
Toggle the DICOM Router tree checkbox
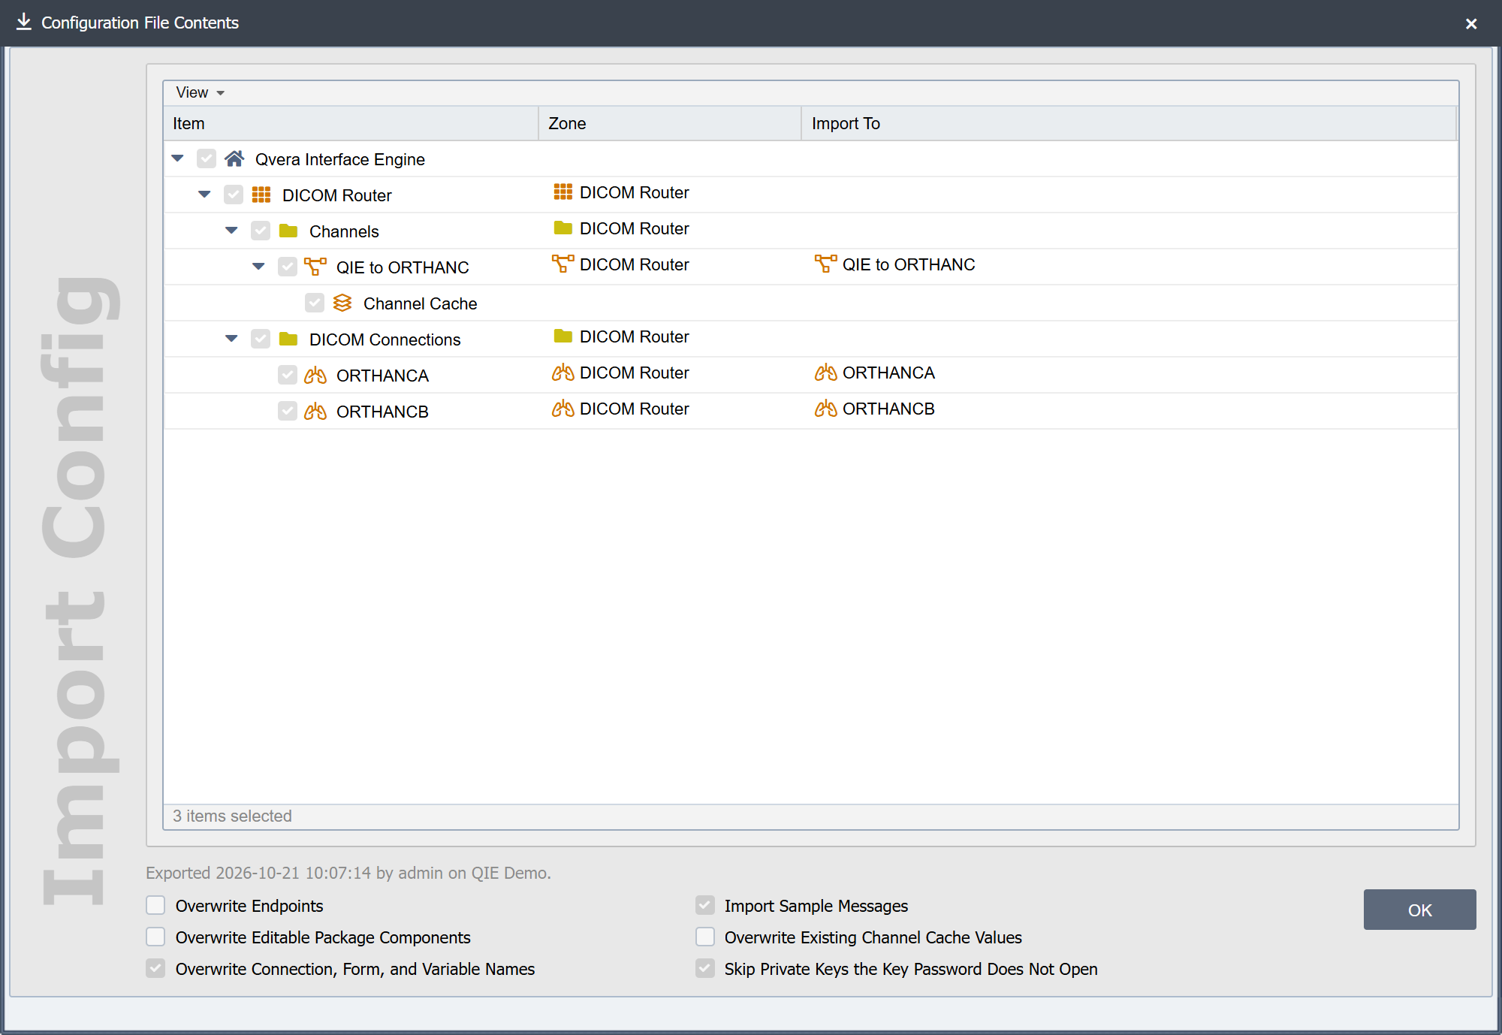coord(234,195)
